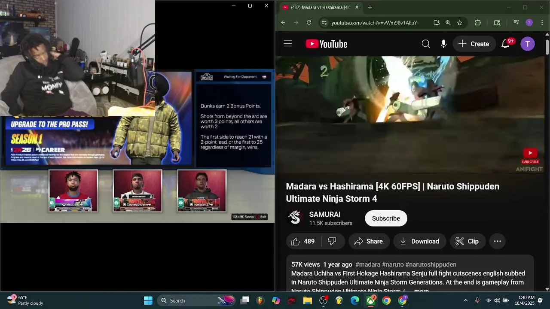The width and height of the screenshot is (550, 309).
Task: Go to the YouTube home logo
Action: tap(327, 44)
